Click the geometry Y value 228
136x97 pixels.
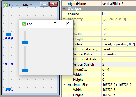119,29
